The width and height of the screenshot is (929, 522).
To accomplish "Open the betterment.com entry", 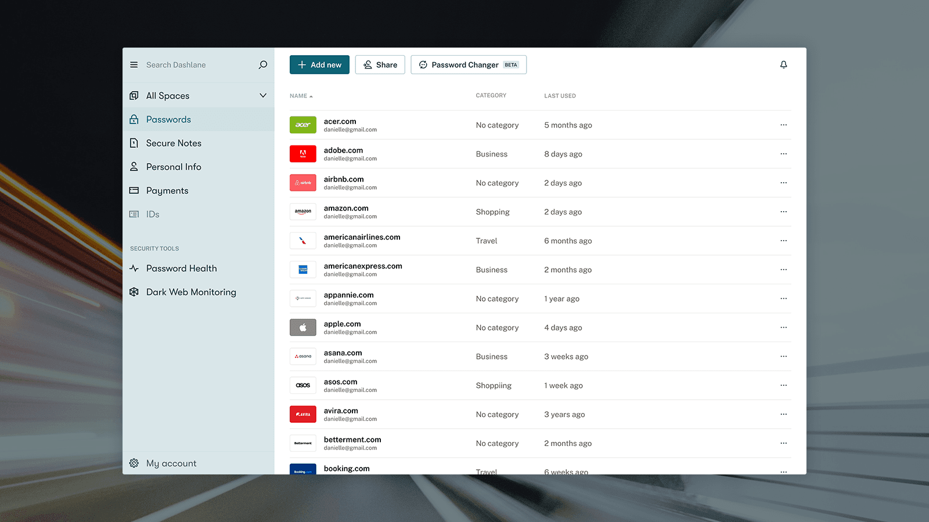I will 540,443.
